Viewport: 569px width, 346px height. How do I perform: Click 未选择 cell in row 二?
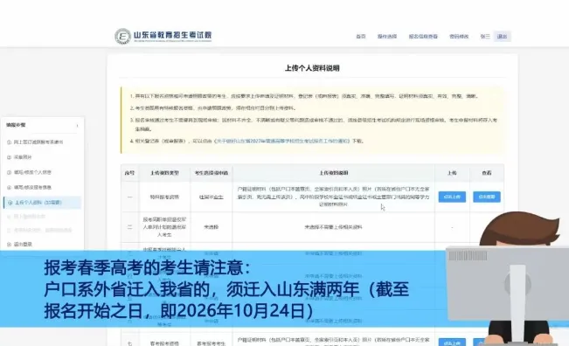tap(212, 227)
